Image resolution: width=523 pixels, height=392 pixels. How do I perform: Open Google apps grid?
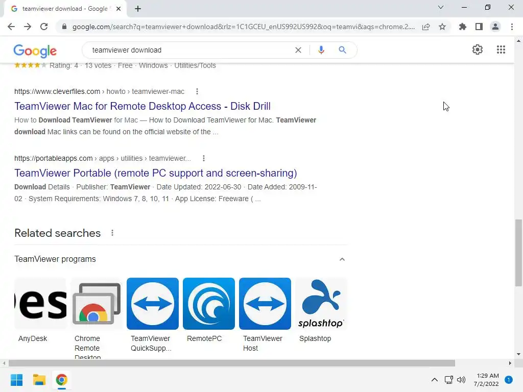click(x=501, y=50)
